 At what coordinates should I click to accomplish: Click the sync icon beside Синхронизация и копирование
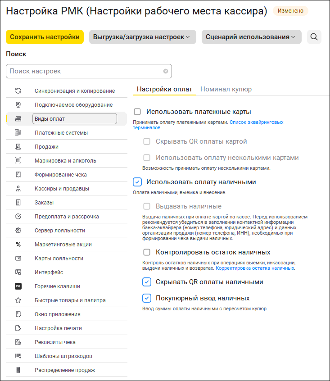tap(18, 91)
